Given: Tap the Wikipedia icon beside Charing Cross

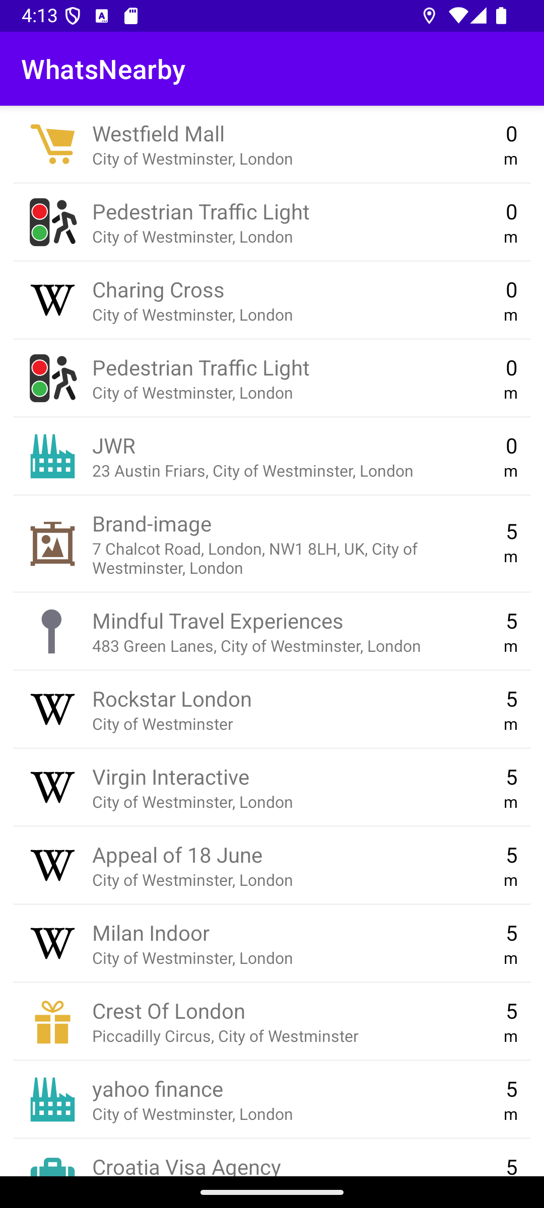Looking at the screenshot, I should click(x=52, y=300).
